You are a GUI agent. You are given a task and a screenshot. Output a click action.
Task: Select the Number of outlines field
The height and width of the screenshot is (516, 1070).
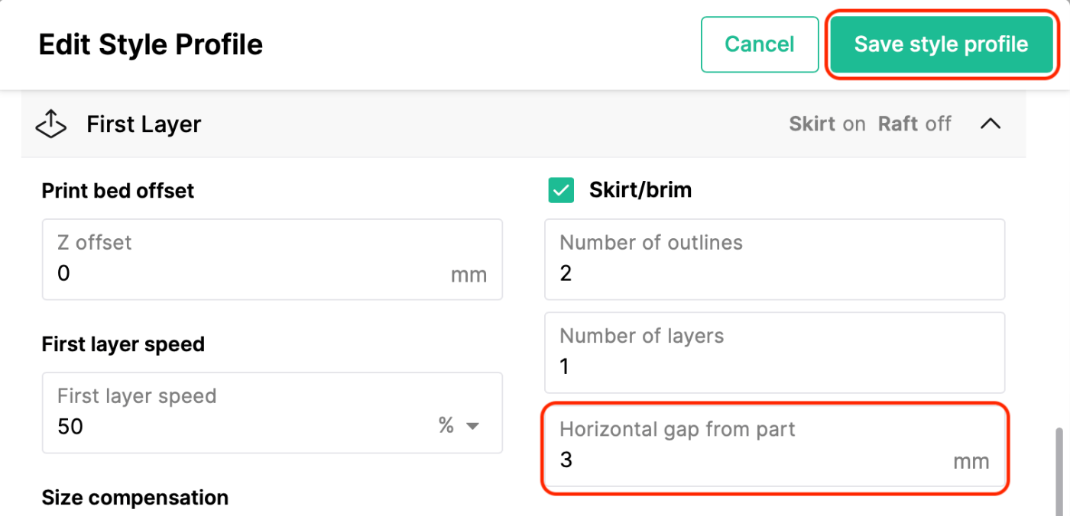[774, 260]
